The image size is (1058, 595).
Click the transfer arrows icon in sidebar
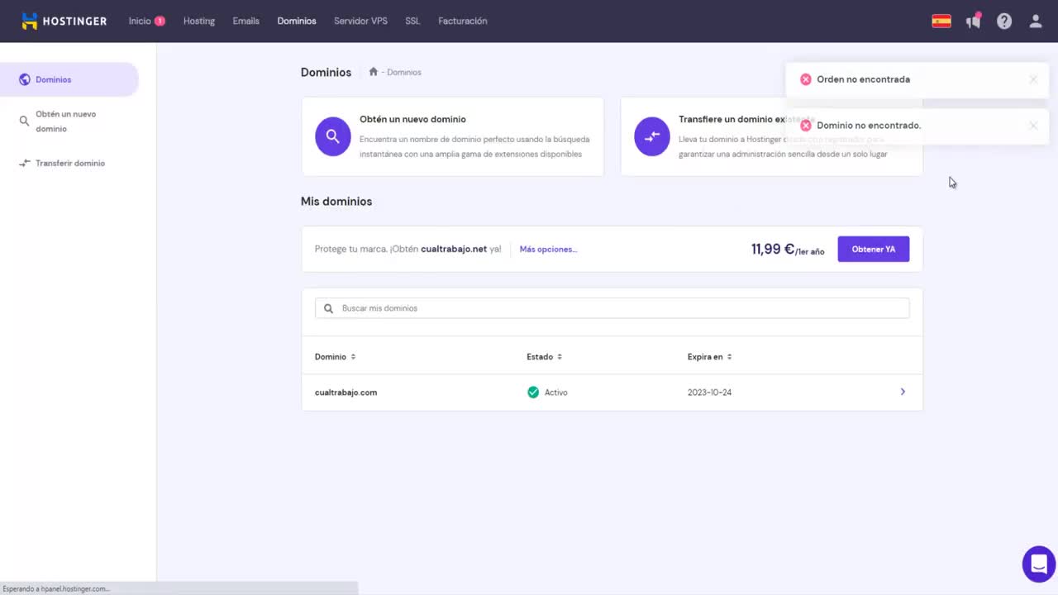[25, 163]
